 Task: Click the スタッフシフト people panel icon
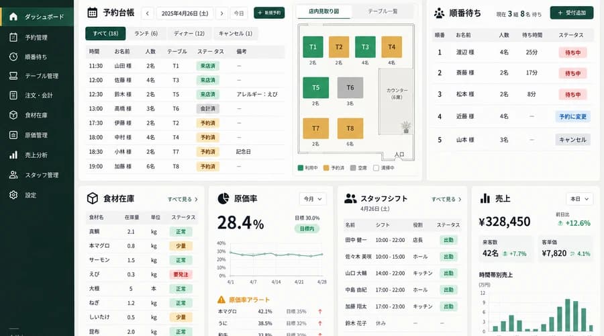[x=350, y=198]
